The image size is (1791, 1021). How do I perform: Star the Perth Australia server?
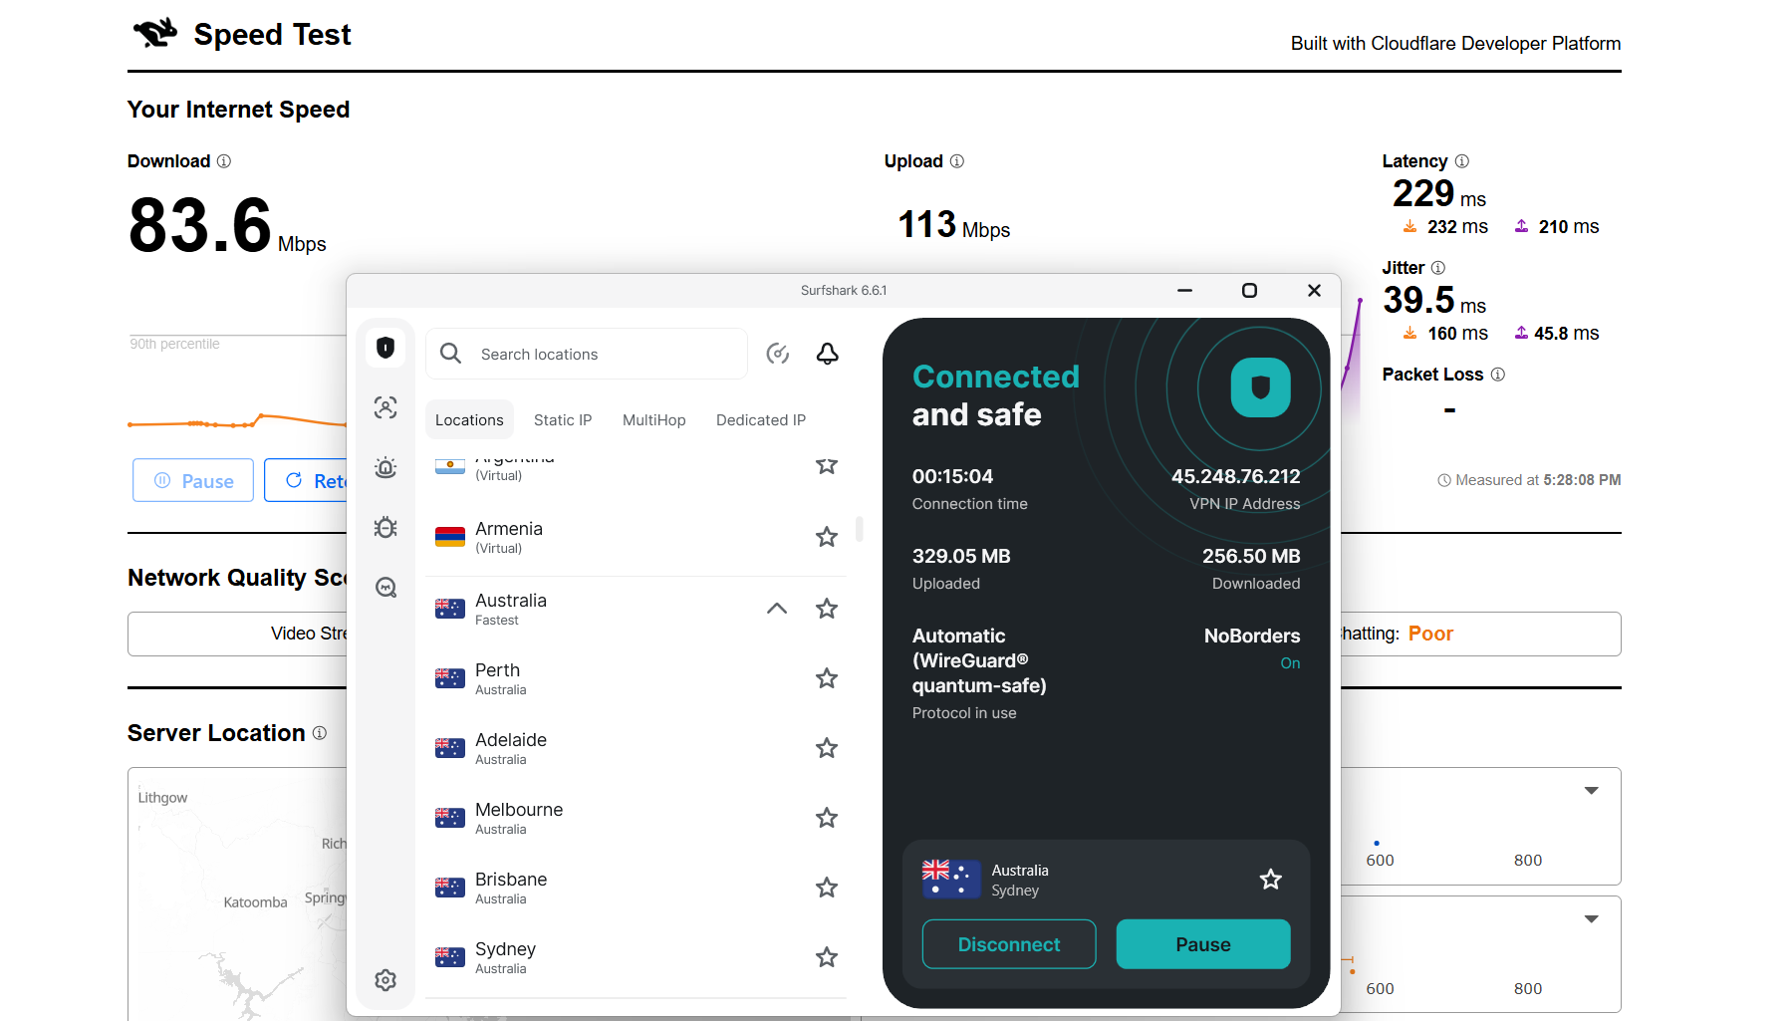[826, 678]
